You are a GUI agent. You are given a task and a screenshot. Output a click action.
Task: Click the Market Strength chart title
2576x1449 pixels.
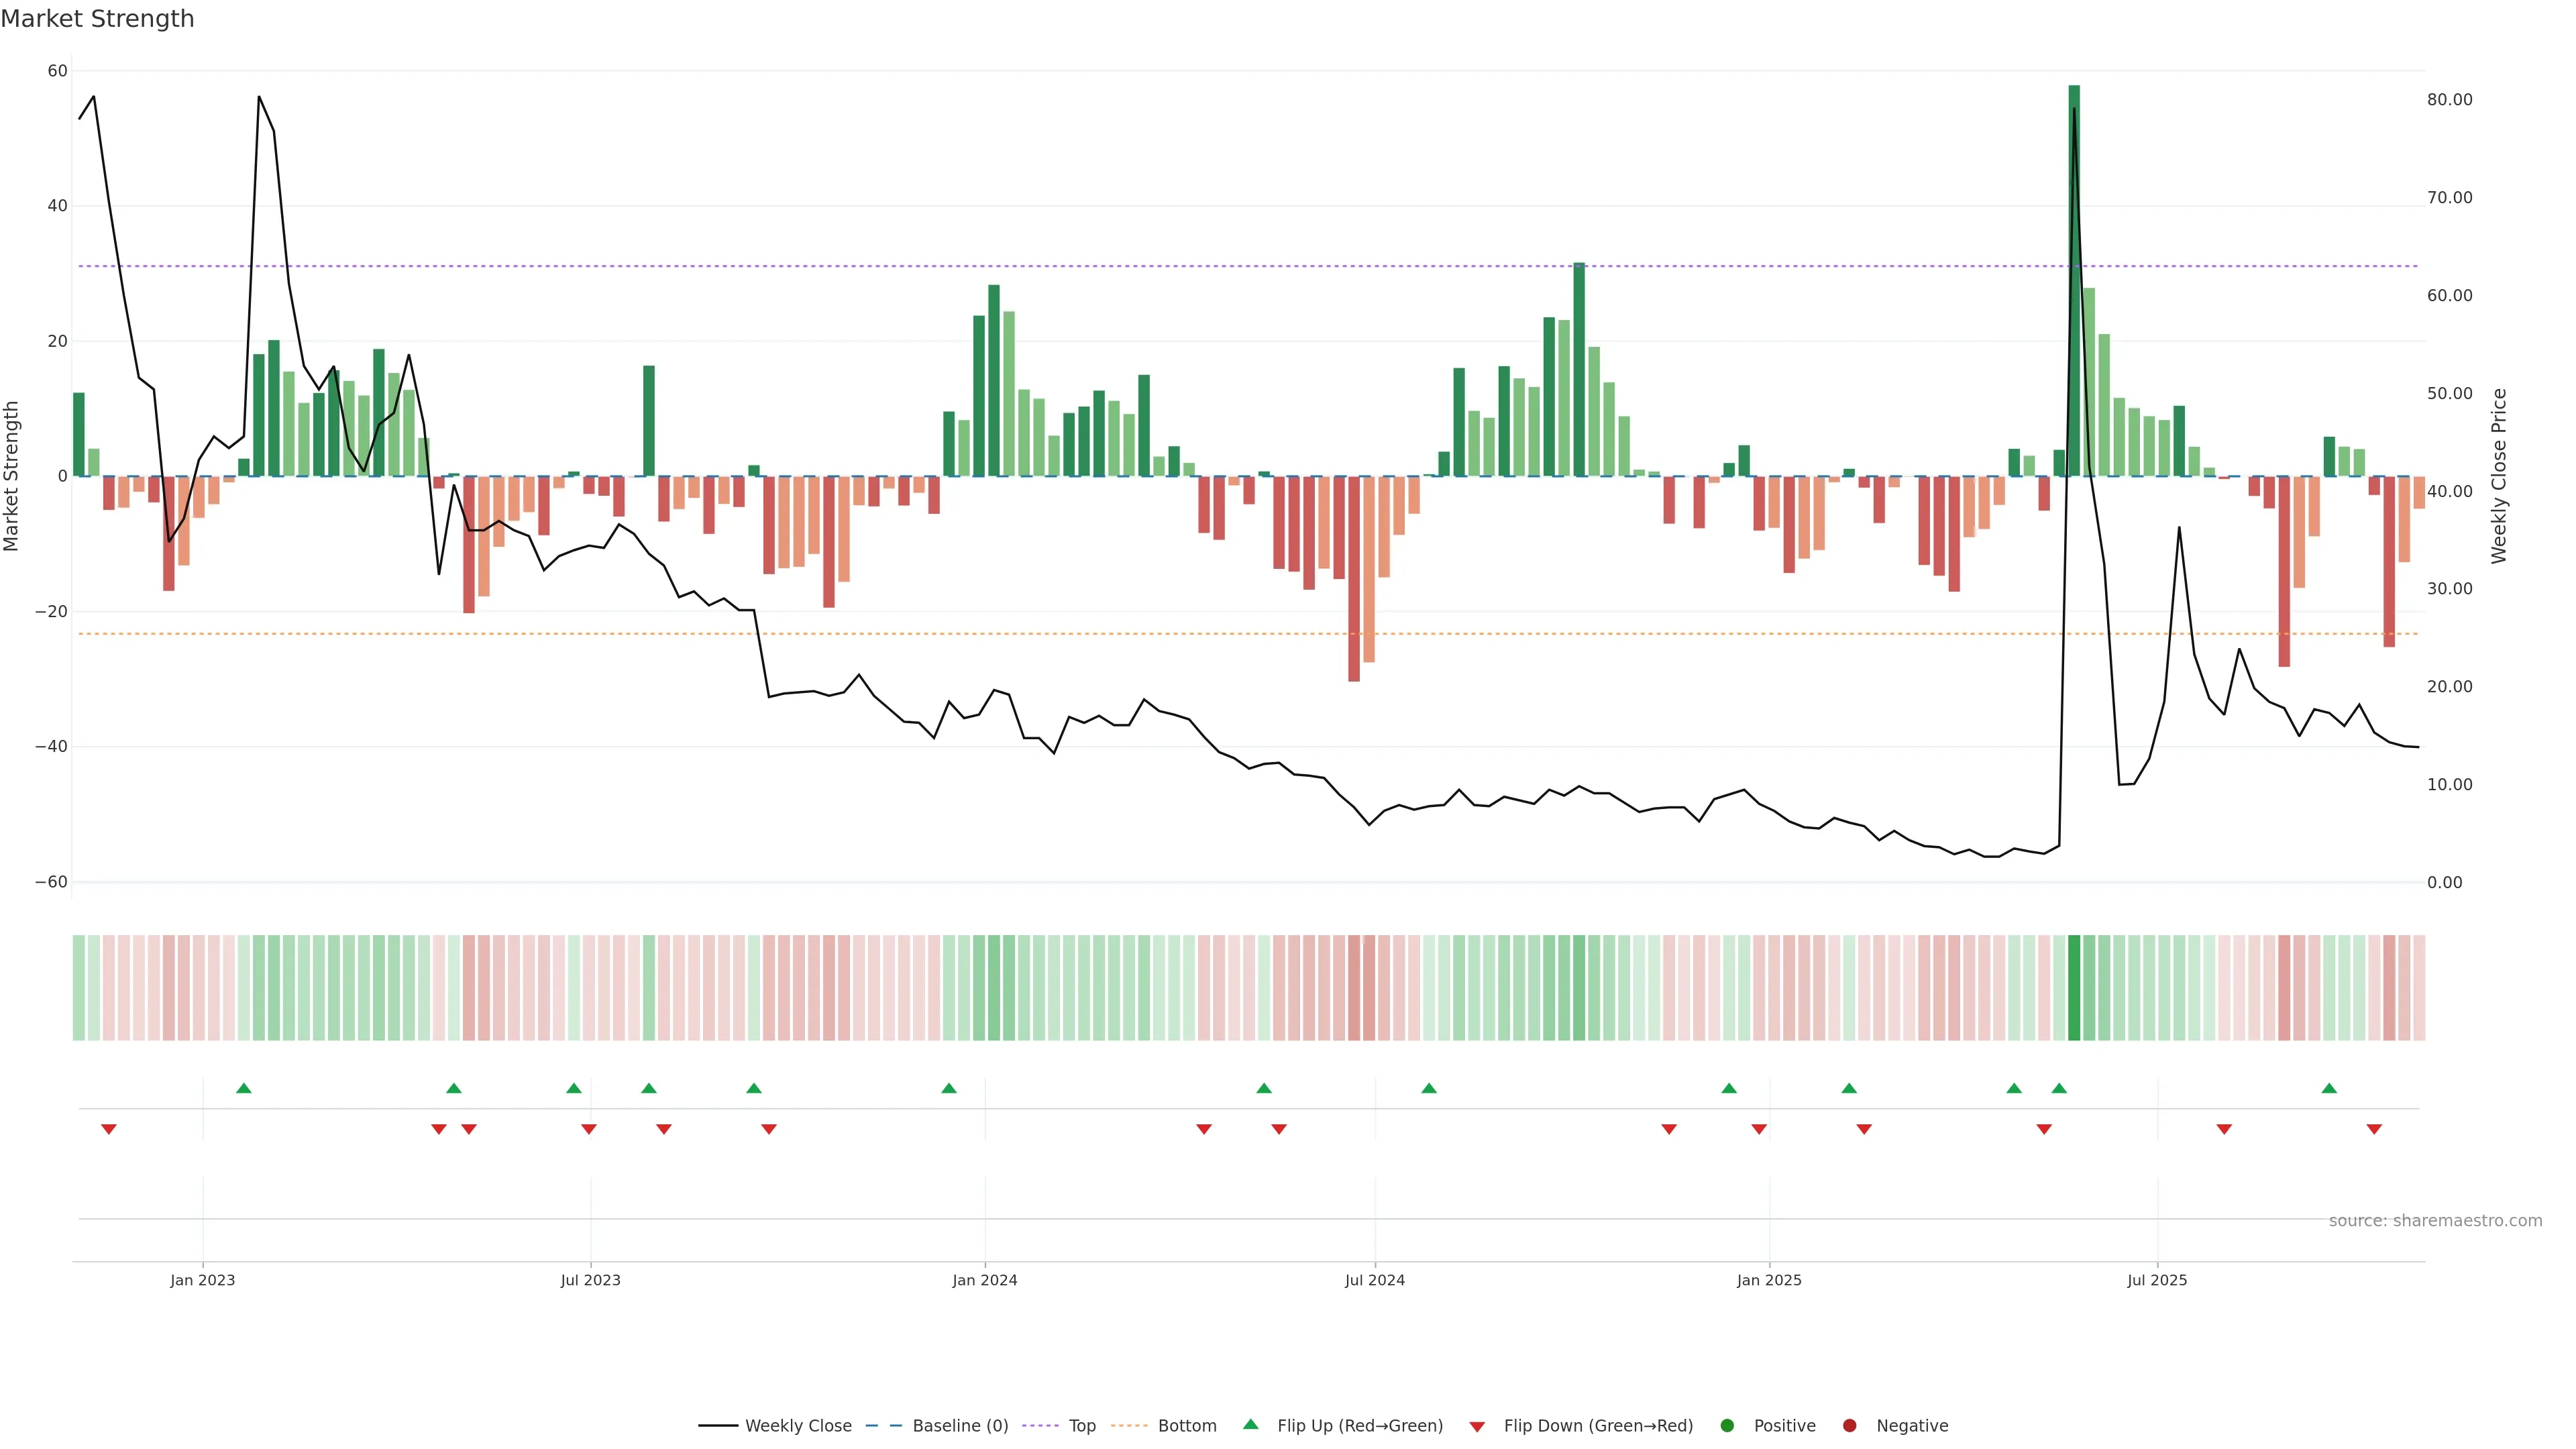click(98, 19)
